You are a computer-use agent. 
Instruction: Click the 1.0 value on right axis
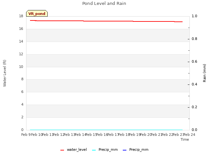(x=194, y=16)
